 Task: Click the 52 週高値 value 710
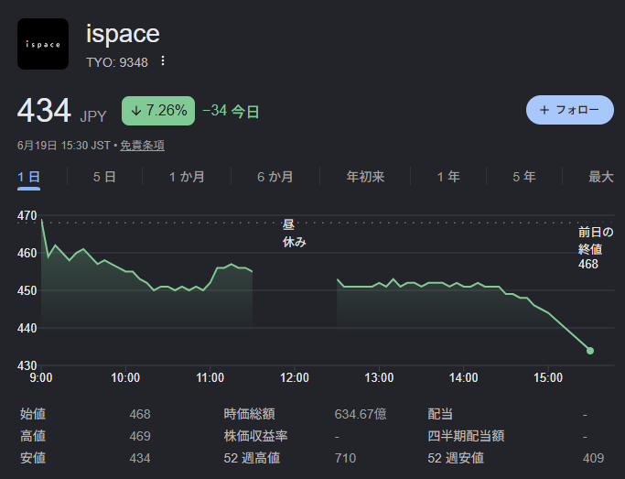point(345,458)
